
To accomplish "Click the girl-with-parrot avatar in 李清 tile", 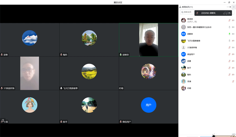I will (x=30, y=105).
